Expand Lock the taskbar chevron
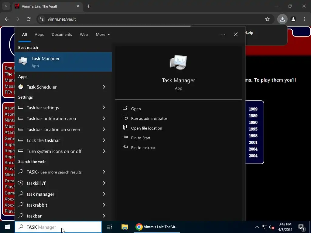Image resolution: width=311 pixels, height=233 pixels. point(104,140)
